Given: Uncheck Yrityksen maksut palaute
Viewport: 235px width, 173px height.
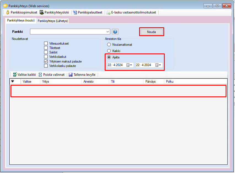Looking at the screenshot, I should pos(46,61).
